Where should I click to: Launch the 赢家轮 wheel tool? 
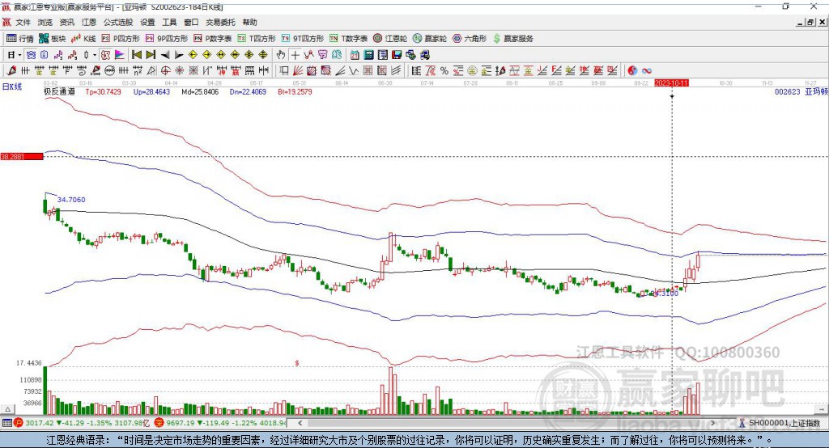(430, 39)
